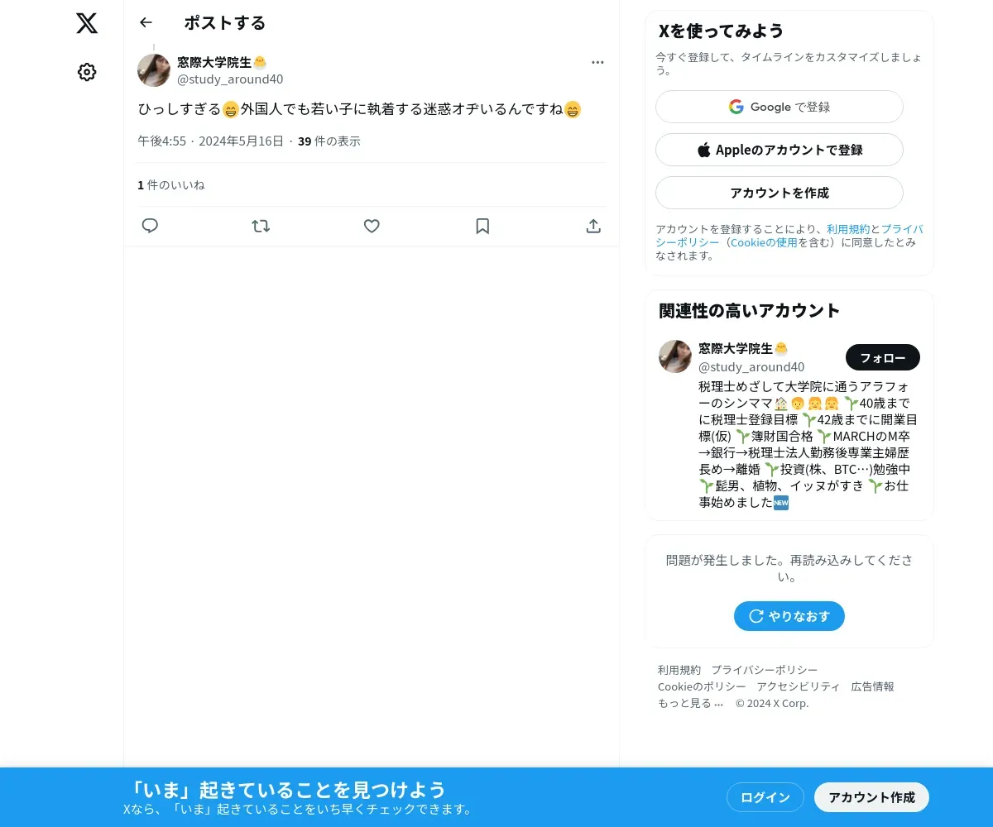
Task: Click the やりなおす retry button
Action: (x=789, y=616)
